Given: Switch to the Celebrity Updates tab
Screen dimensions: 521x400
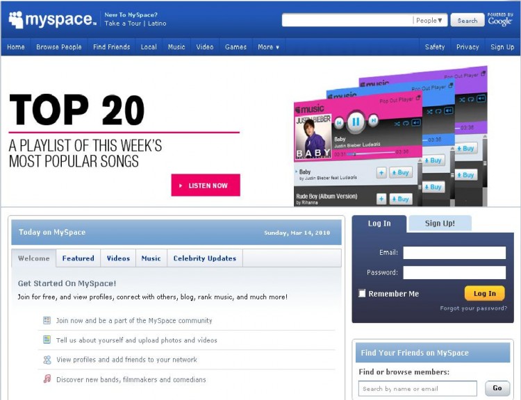Looking at the screenshot, I should click(205, 258).
